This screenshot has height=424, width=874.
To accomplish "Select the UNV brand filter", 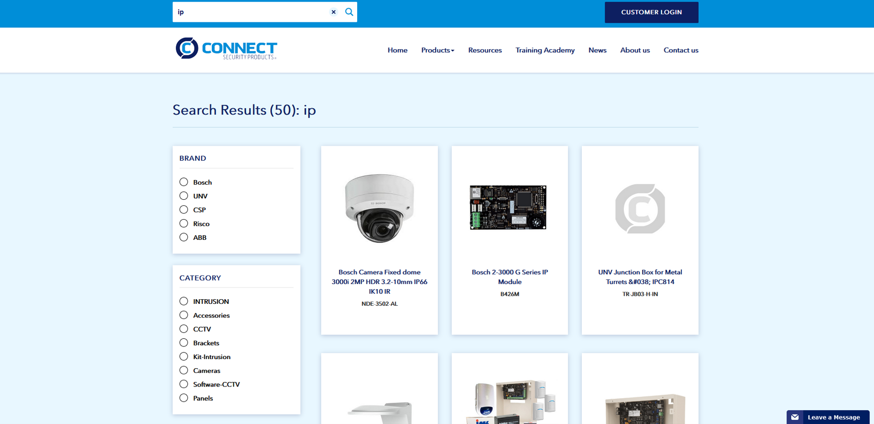I will (184, 196).
